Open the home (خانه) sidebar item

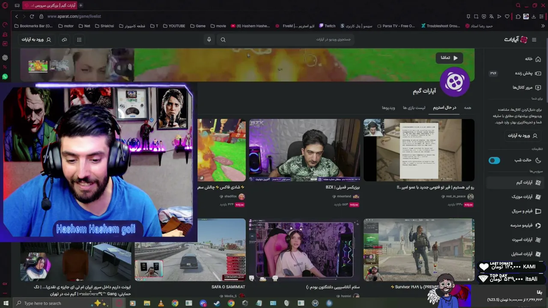tap(515, 59)
